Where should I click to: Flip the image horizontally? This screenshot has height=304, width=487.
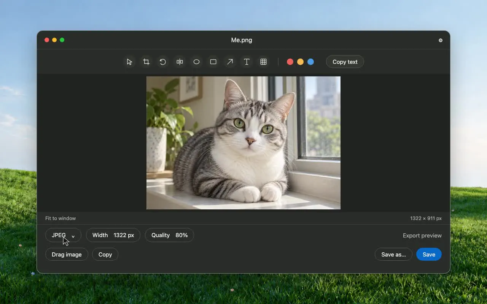coord(180,62)
